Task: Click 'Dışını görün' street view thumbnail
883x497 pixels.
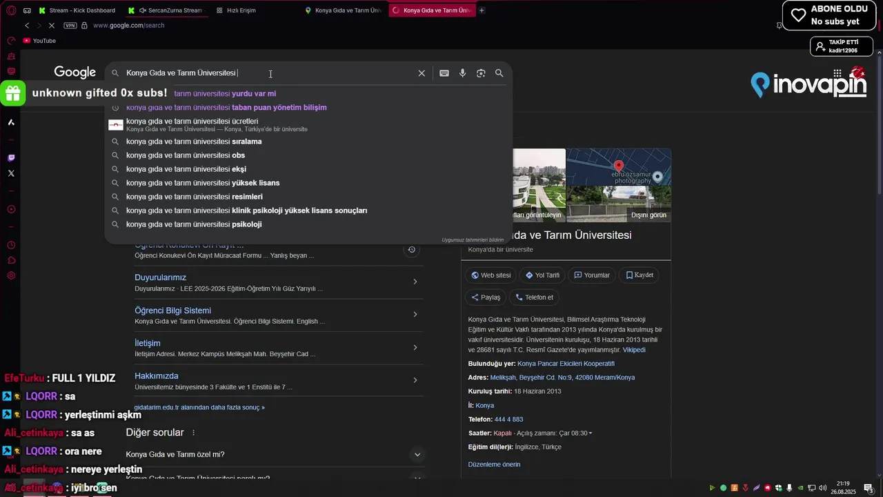Action: tap(619, 204)
